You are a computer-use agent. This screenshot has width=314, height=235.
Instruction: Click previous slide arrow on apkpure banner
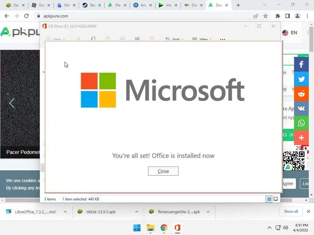(x=12, y=103)
